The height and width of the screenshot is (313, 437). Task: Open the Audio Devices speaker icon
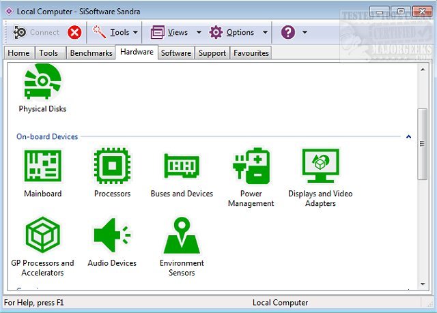tap(112, 235)
